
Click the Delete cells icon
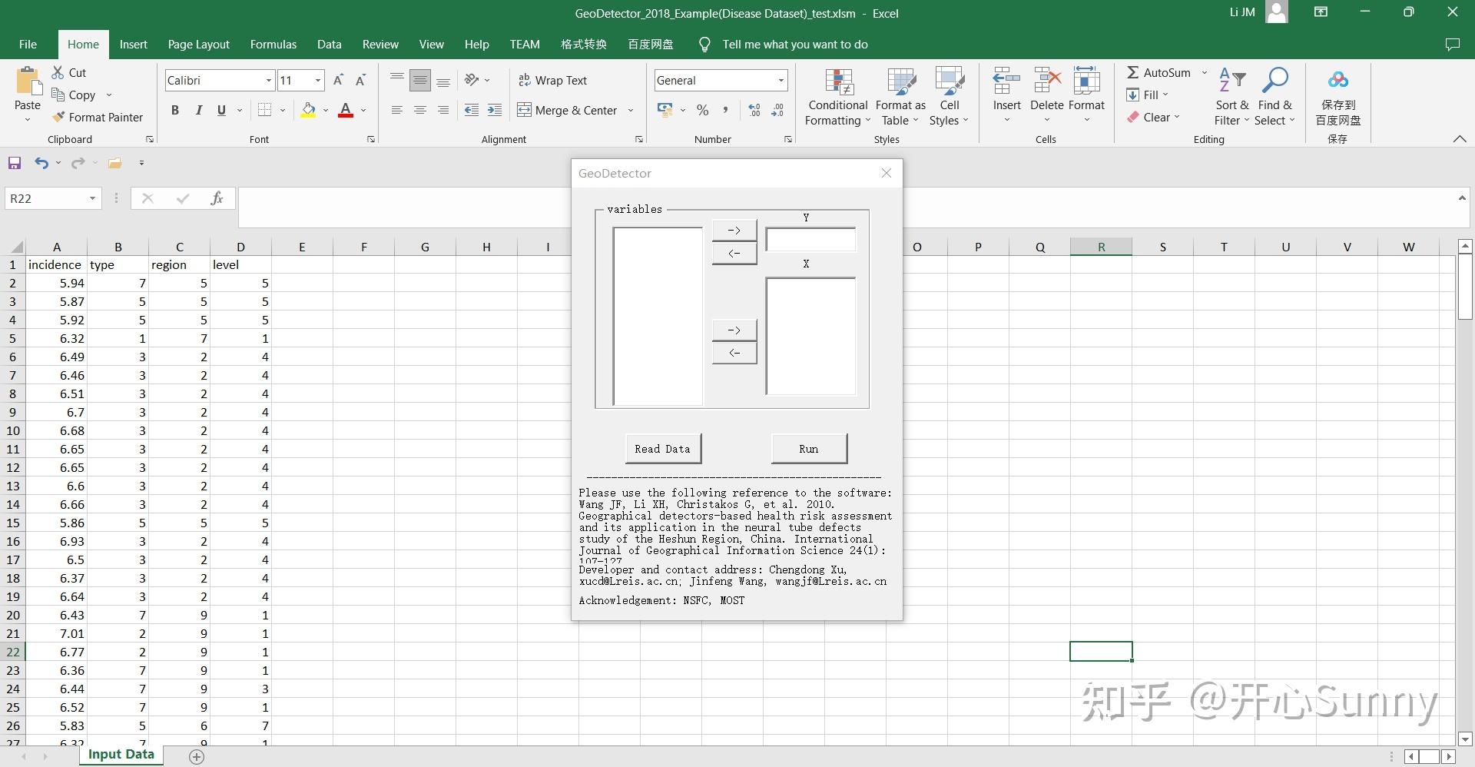[x=1046, y=81]
